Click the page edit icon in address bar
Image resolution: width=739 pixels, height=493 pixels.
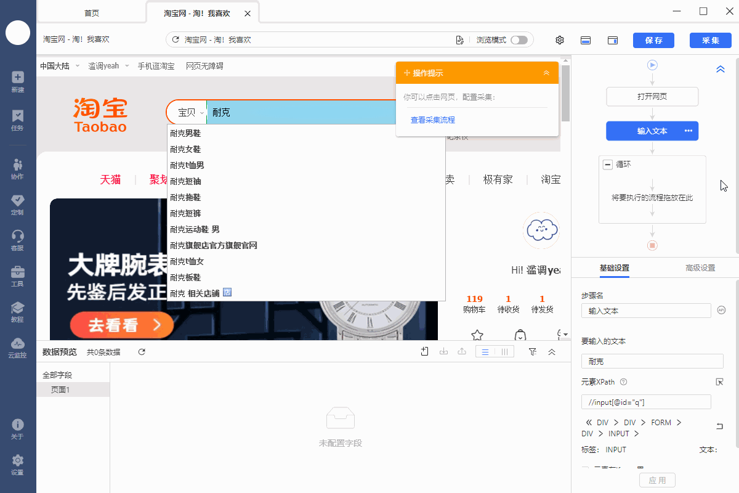(x=459, y=40)
